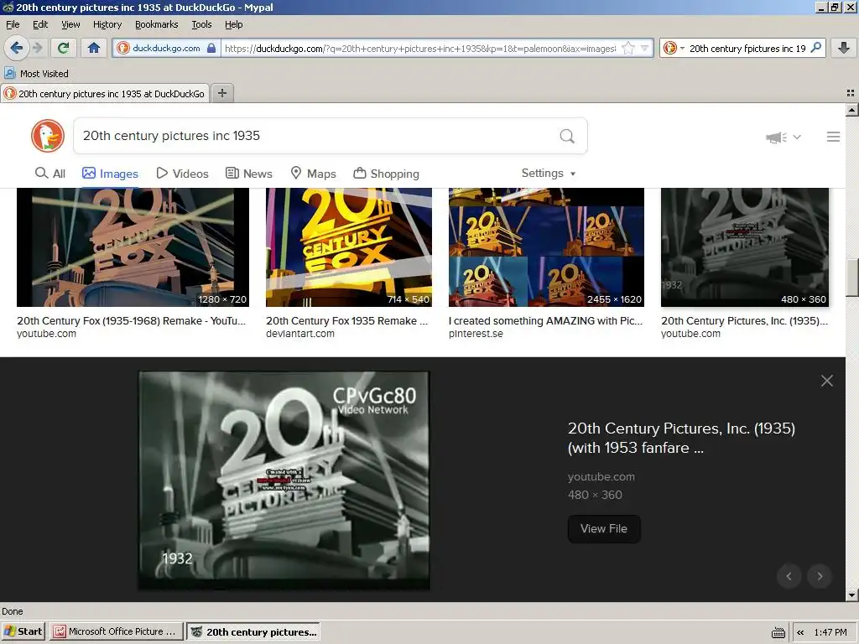The height and width of the screenshot is (644, 859).
Task: Click '20th Century Fox (1935-1968) Remake' title link
Action: (x=131, y=321)
